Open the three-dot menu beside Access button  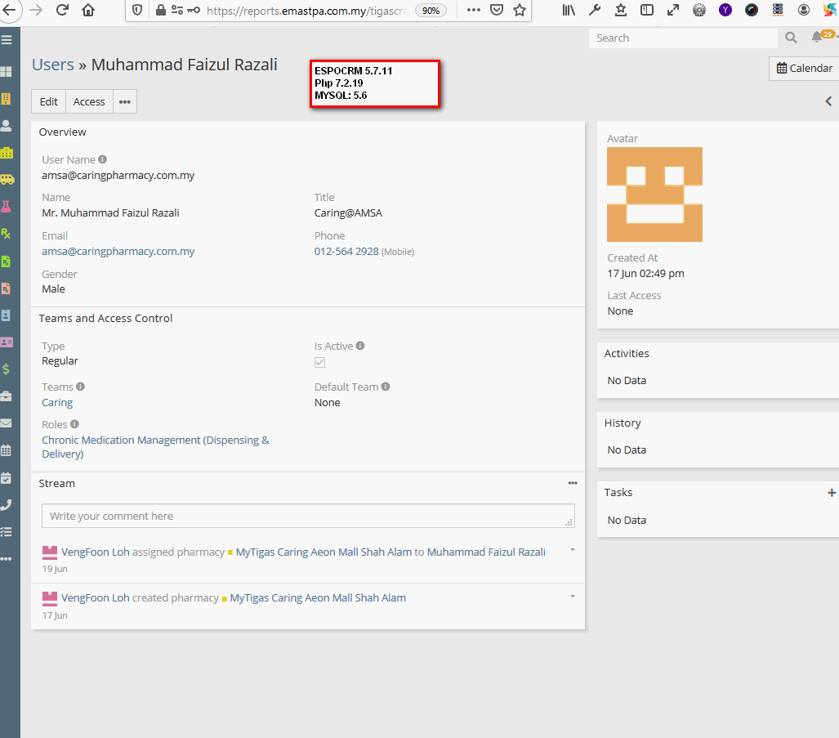(125, 102)
